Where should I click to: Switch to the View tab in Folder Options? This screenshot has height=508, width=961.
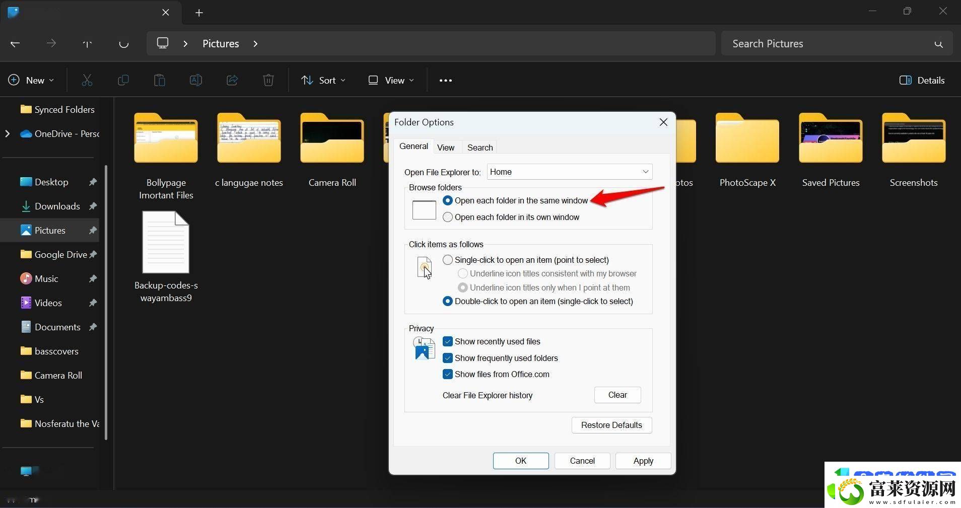(446, 147)
